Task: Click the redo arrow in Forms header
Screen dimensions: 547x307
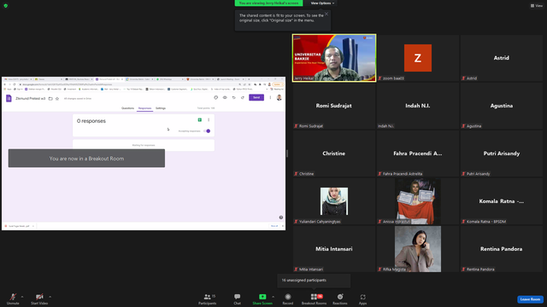Action: [243, 97]
